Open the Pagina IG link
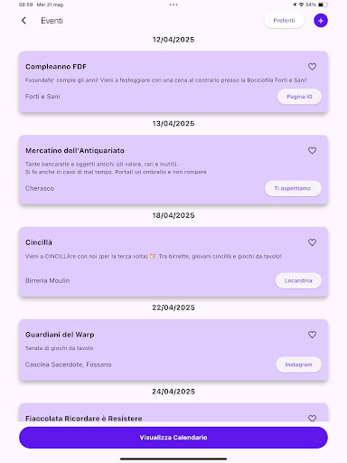 (x=299, y=97)
